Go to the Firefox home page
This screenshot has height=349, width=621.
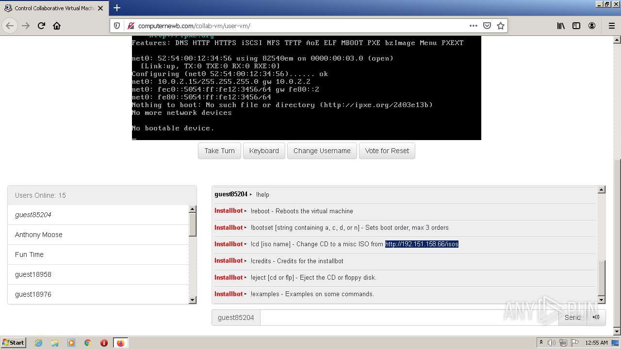tap(57, 26)
